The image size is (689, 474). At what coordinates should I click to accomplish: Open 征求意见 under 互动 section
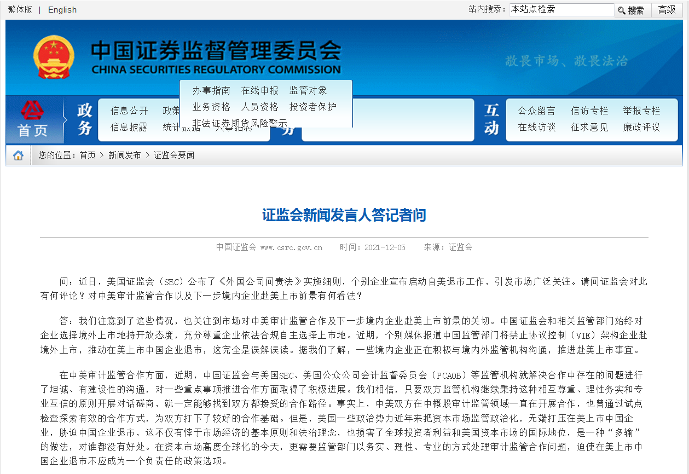pyautogui.click(x=589, y=127)
